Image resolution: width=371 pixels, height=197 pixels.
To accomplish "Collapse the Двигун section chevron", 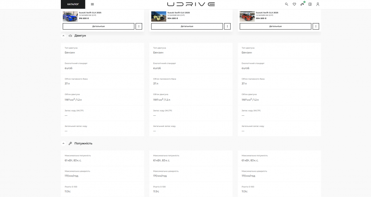I will pos(64,35).
